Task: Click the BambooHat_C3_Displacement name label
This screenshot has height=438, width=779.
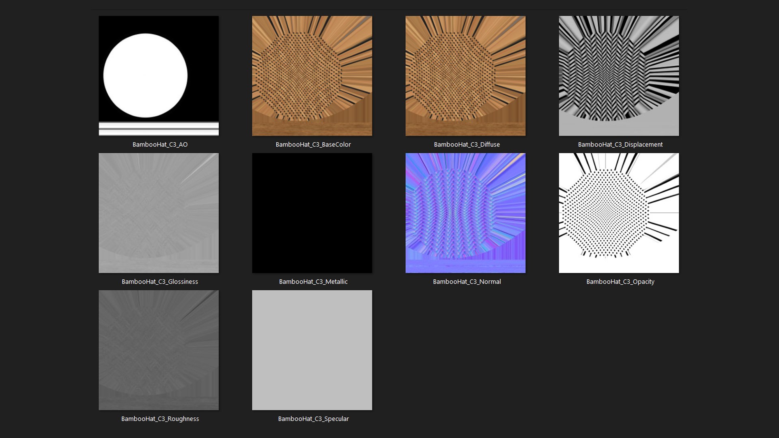Action: coord(620,144)
